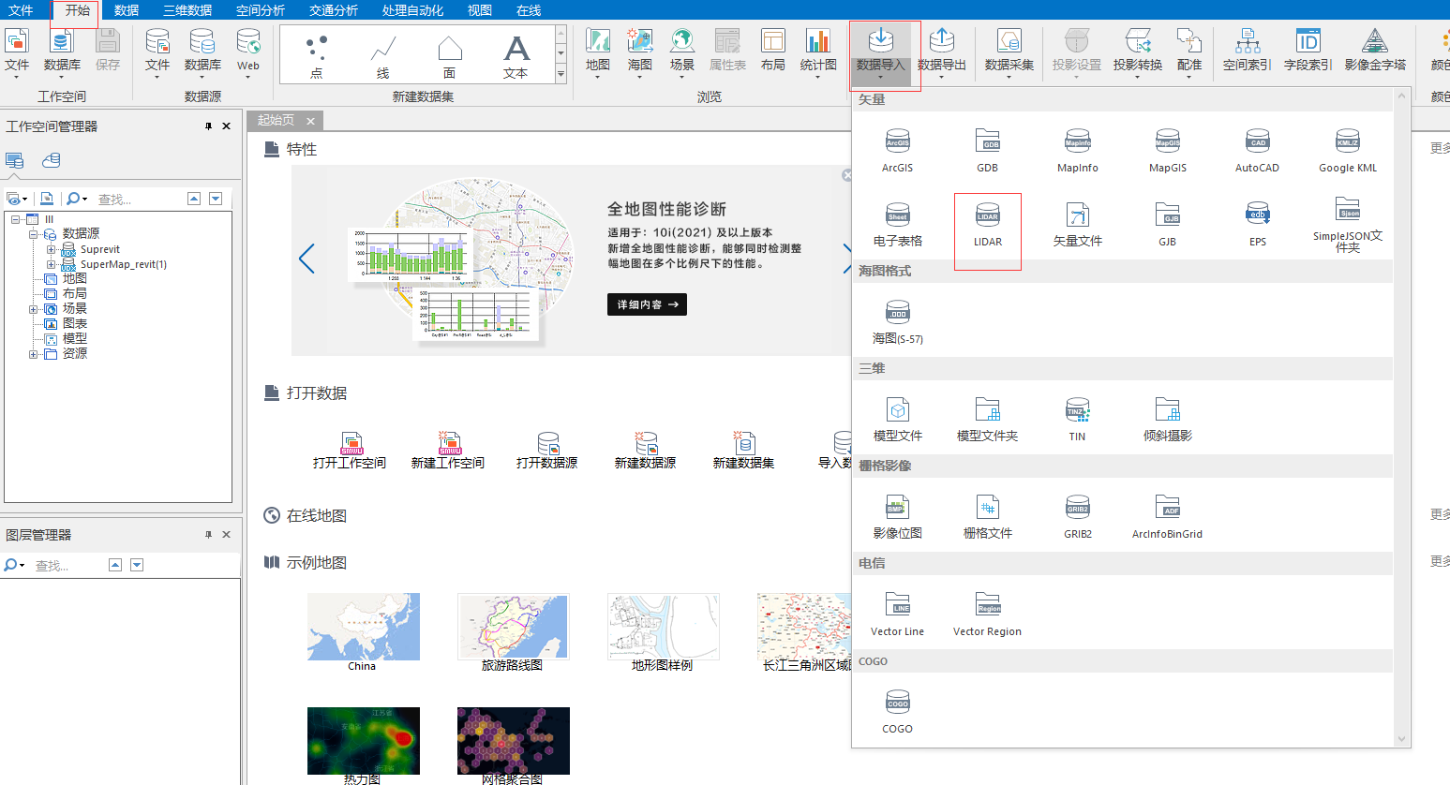Select EPS import format

(x=1257, y=224)
